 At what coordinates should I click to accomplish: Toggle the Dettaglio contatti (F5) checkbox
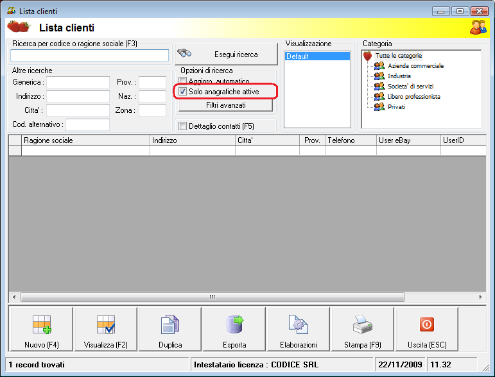(x=182, y=126)
